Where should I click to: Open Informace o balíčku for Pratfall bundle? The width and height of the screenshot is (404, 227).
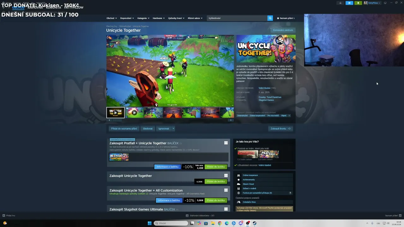[168, 167]
